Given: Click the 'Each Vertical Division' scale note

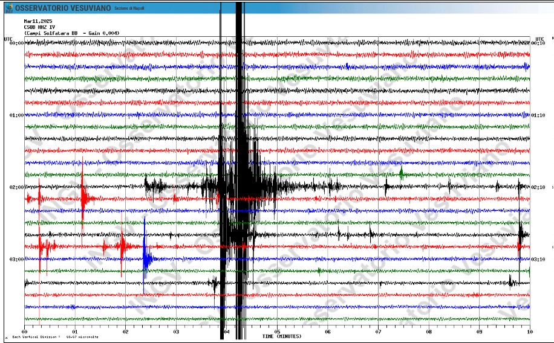Looking at the screenshot, I should [56, 337].
